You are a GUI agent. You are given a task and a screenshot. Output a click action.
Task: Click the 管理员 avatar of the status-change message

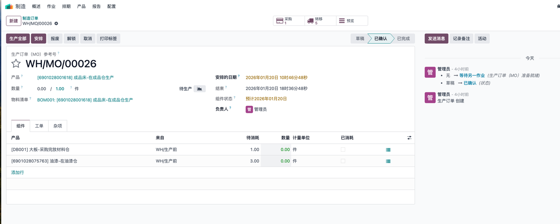430,72
